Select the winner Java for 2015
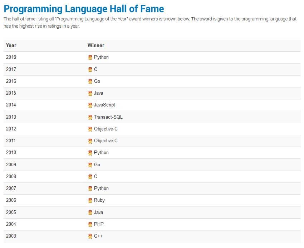Screen dimensions: 304x248 coord(98,93)
